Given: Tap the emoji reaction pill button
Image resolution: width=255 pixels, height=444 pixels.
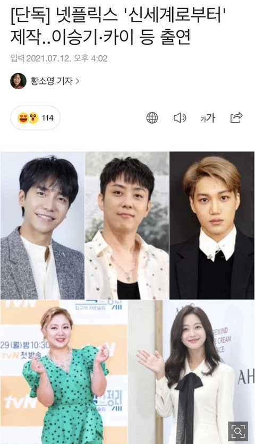Looking at the screenshot, I should pyautogui.click(x=36, y=118).
